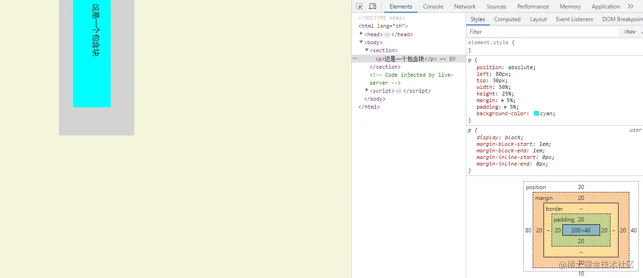Click the 200×40 content box in box model
Viewport: 643px width, 278px height.
[581, 230]
